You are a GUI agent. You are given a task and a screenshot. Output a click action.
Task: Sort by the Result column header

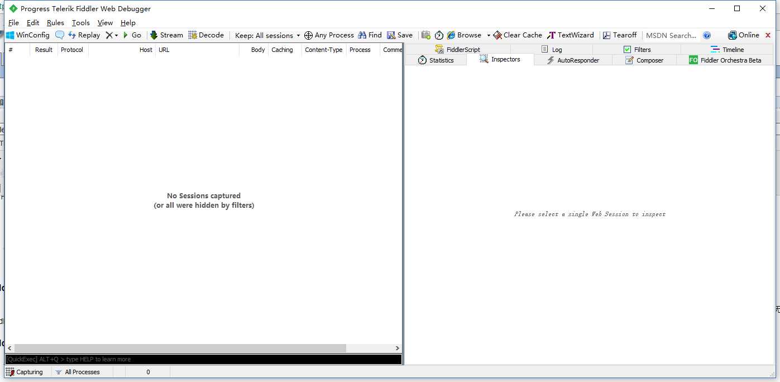click(x=44, y=50)
